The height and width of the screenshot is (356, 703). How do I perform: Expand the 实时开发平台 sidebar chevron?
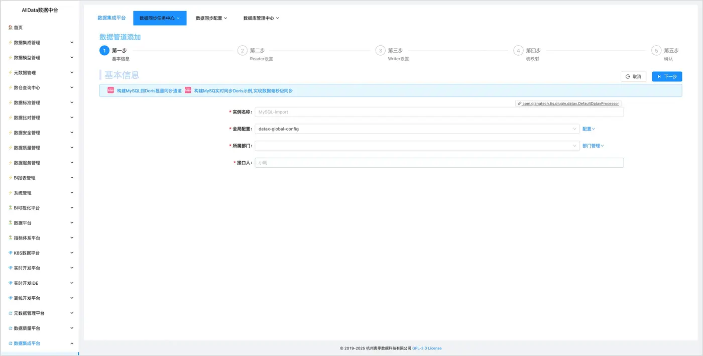tap(72, 268)
